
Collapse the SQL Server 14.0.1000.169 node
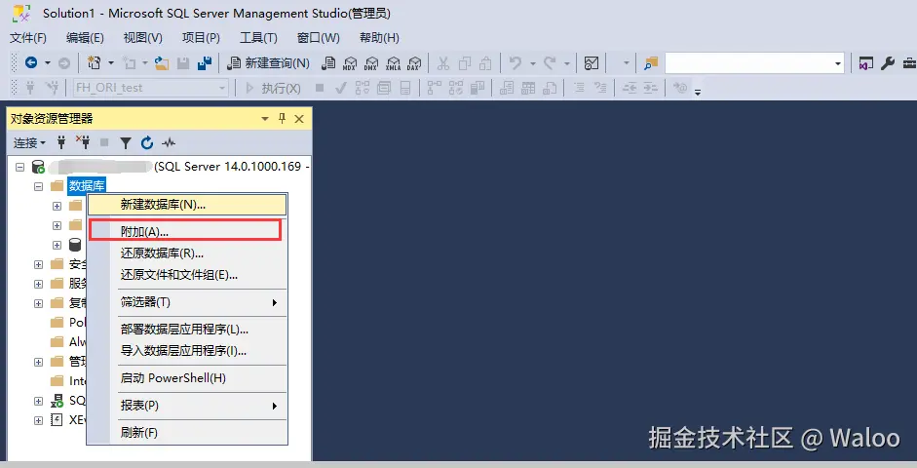click(x=19, y=167)
